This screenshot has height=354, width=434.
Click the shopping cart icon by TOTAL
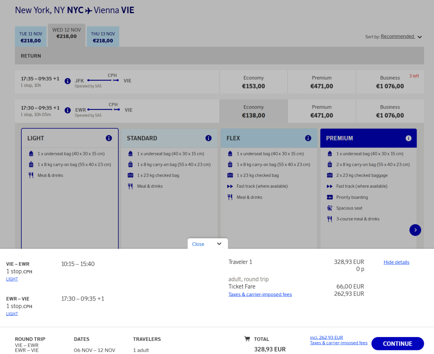(x=247, y=339)
